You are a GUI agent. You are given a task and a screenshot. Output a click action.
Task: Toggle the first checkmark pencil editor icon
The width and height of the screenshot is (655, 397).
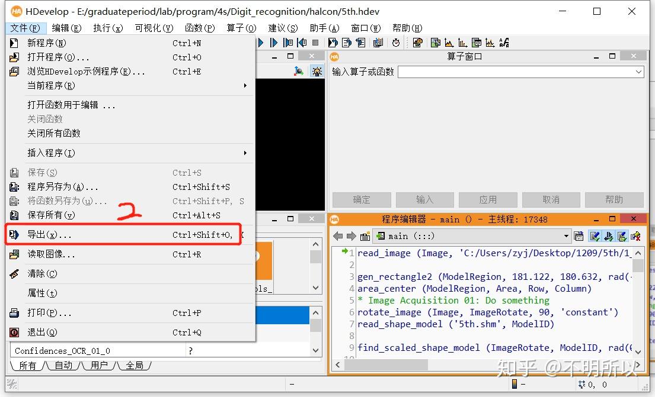pos(595,237)
